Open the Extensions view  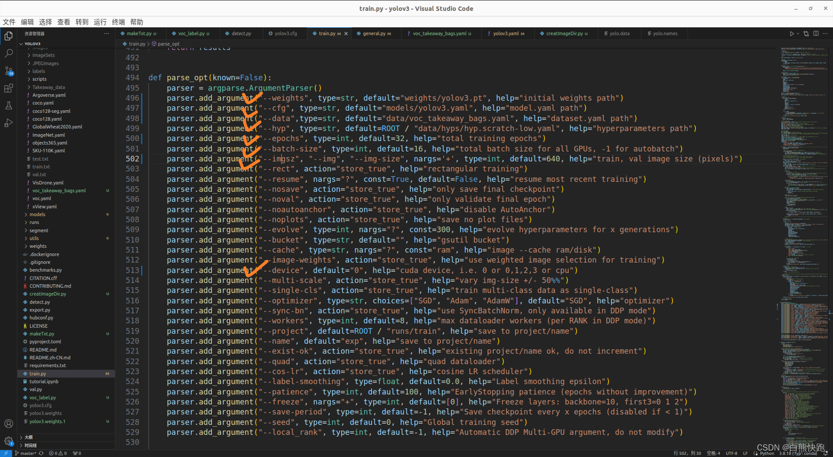coord(8,88)
